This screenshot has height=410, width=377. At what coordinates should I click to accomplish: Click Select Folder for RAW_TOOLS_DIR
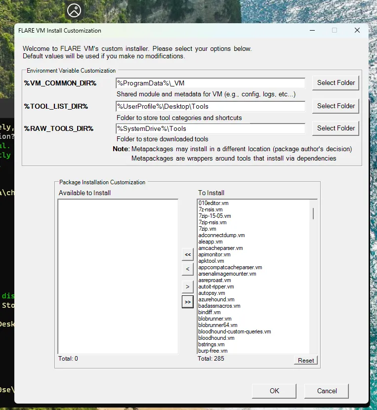point(335,128)
